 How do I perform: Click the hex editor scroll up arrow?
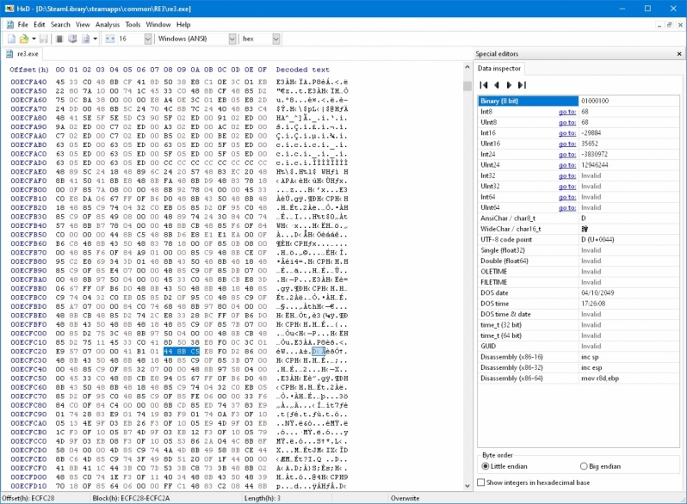pyautogui.click(x=467, y=67)
